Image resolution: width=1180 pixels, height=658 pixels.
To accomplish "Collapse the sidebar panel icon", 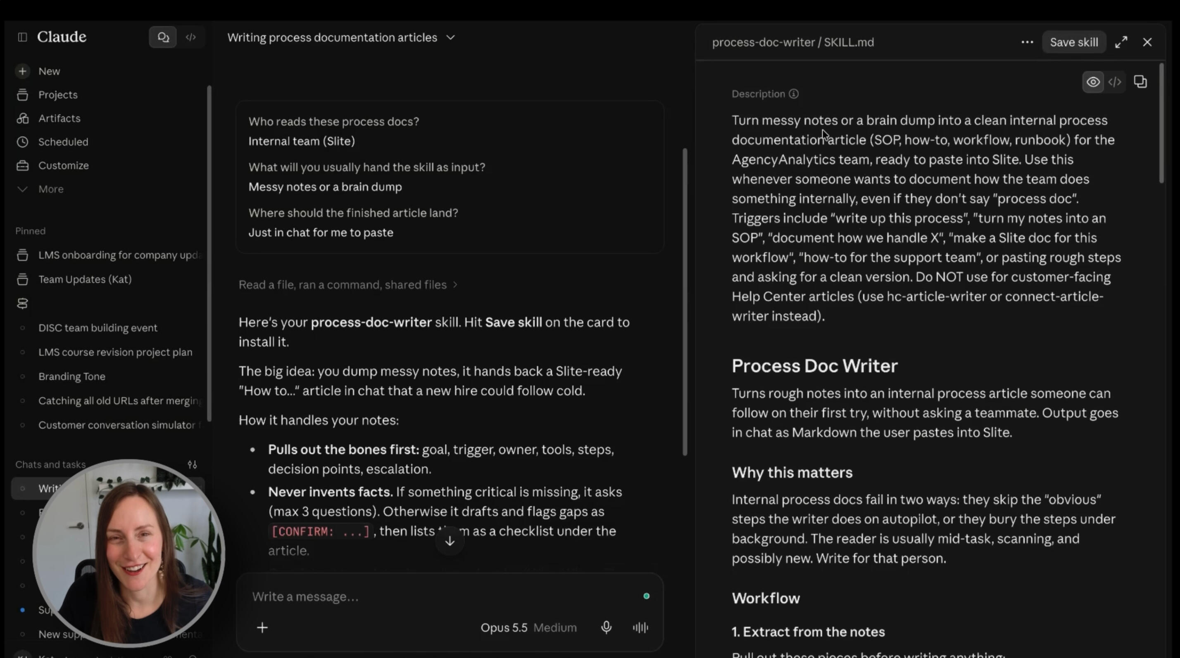I will (x=22, y=37).
